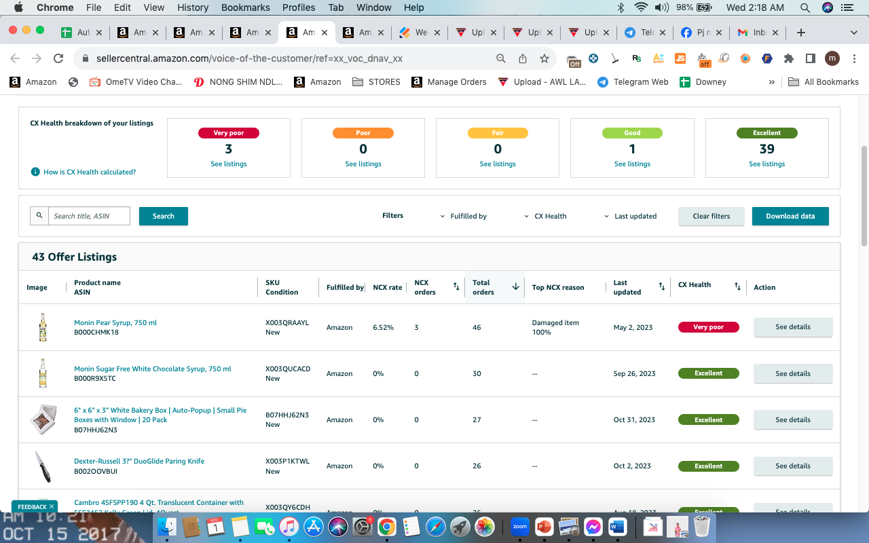Show hidden bookmarks with the double chevron

[772, 81]
